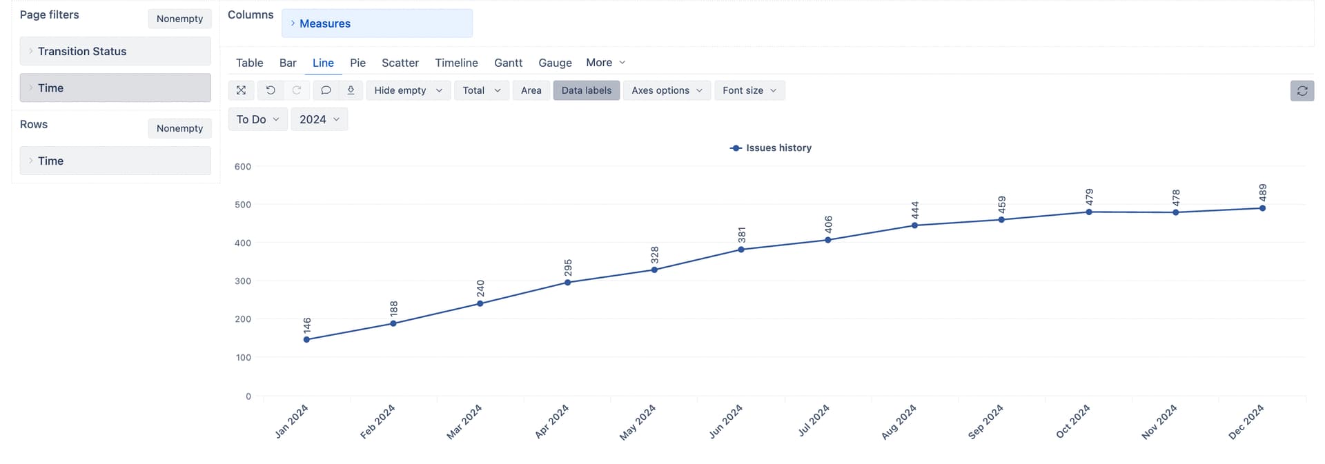Switch to the Table view tab
1325x464 pixels.
click(249, 63)
